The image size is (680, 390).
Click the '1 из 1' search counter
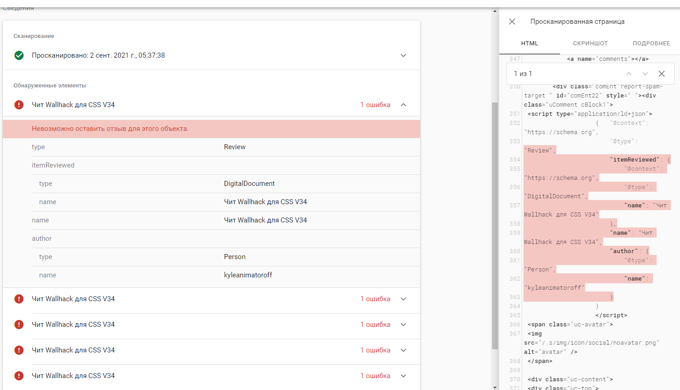523,74
